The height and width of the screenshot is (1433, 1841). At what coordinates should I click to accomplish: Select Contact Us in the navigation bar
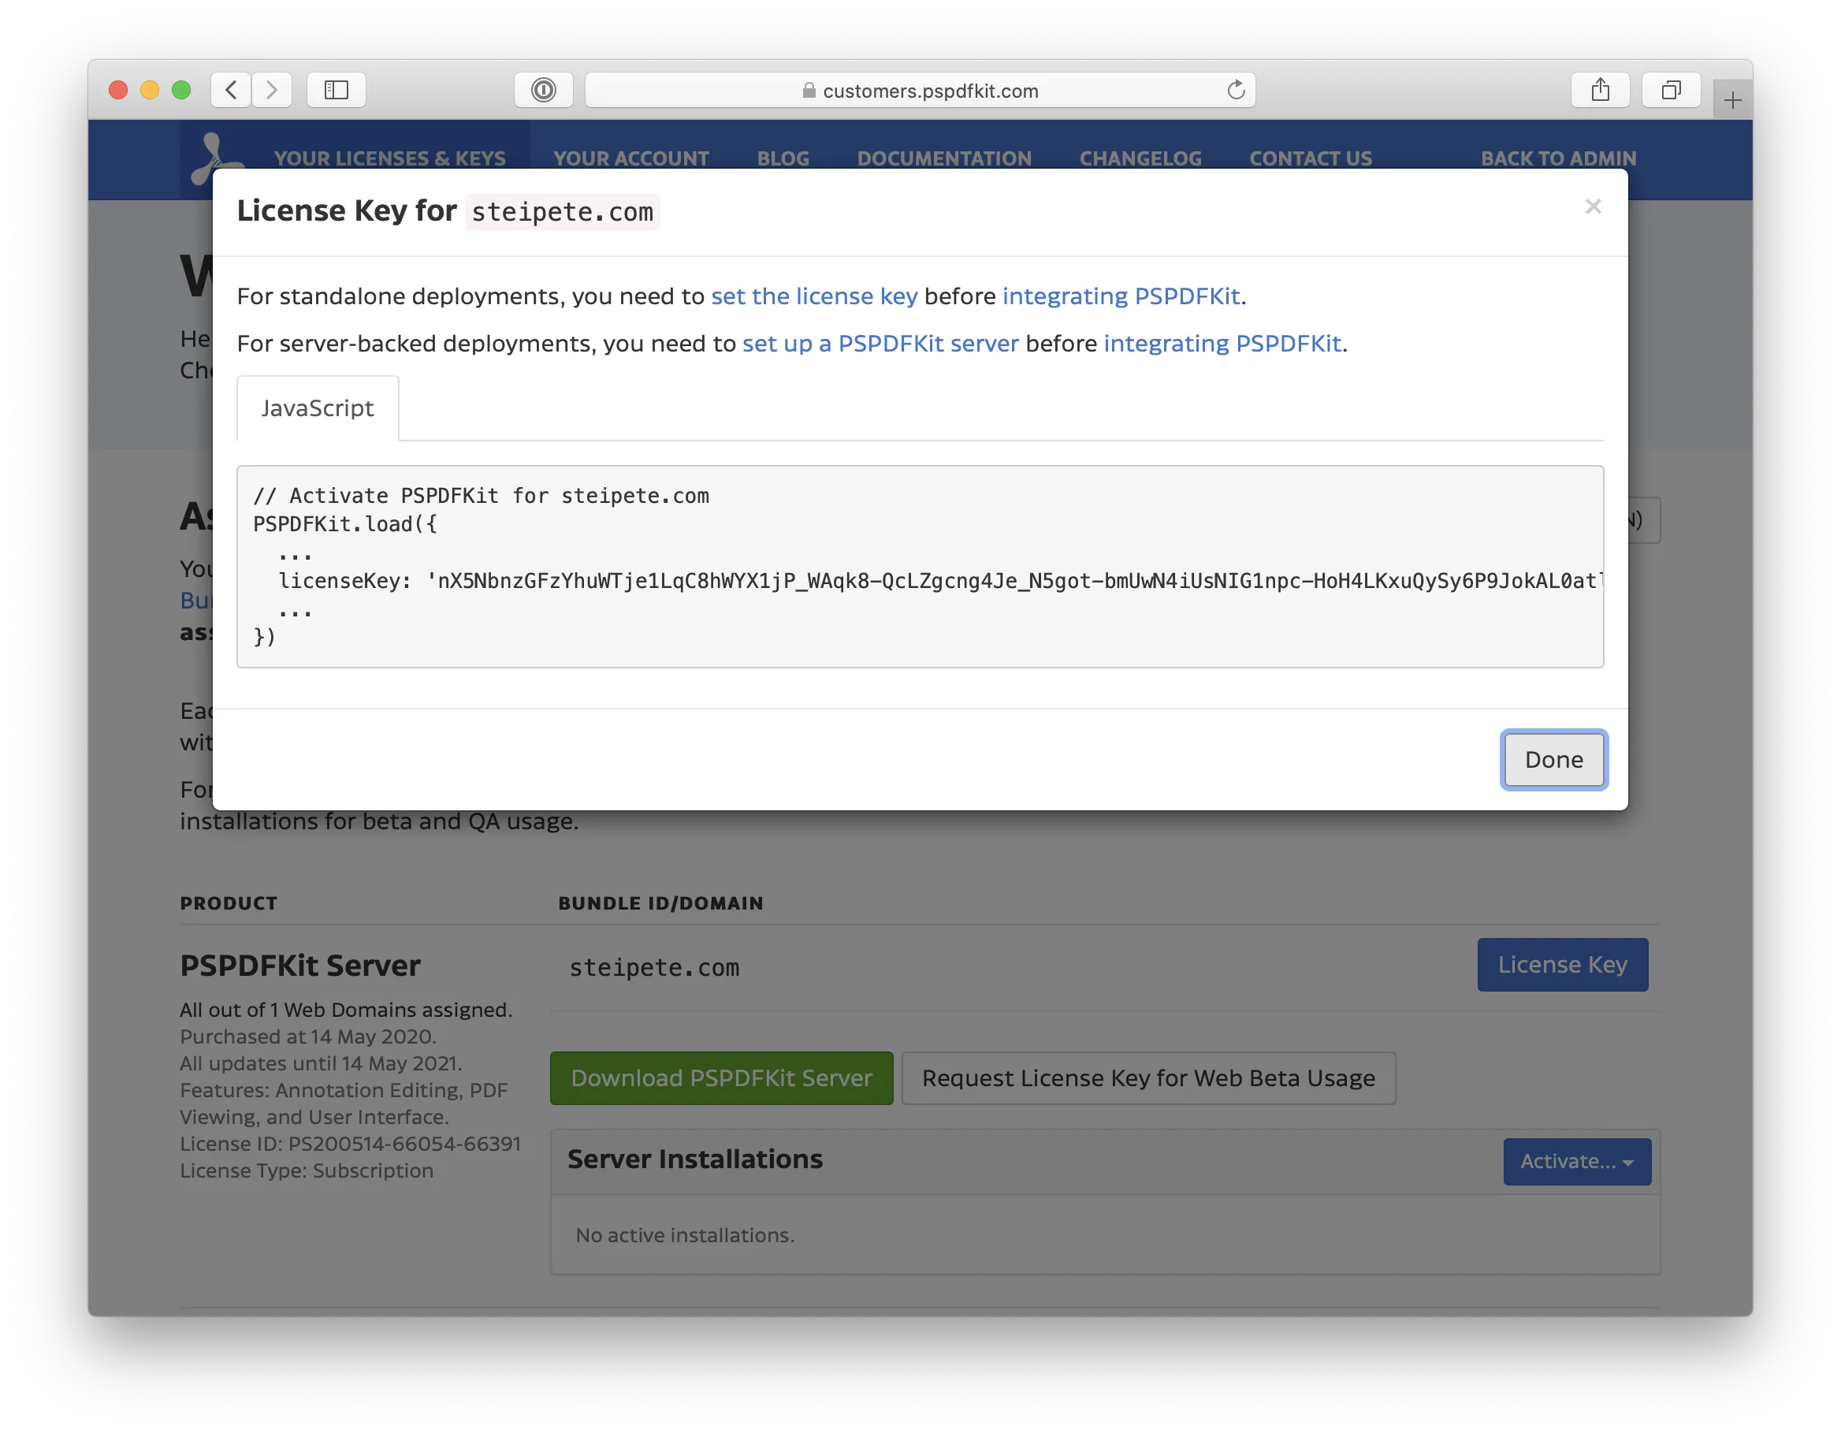pyautogui.click(x=1310, y=158)
